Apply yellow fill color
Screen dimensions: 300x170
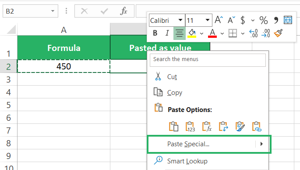pyautogui.click(x=192, y=33)
